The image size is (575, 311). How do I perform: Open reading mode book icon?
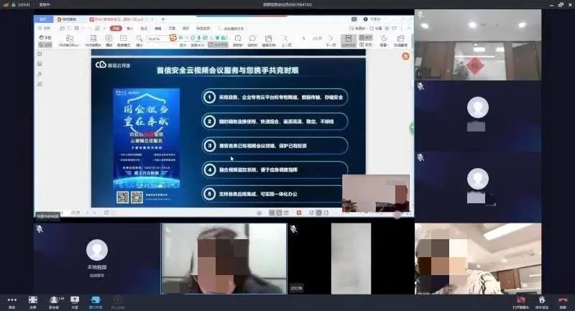click(x=124, y=38)
